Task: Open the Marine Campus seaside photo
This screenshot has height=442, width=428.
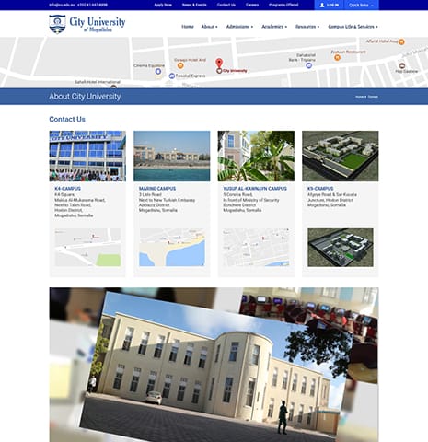Action: click(x=172, y=156)
